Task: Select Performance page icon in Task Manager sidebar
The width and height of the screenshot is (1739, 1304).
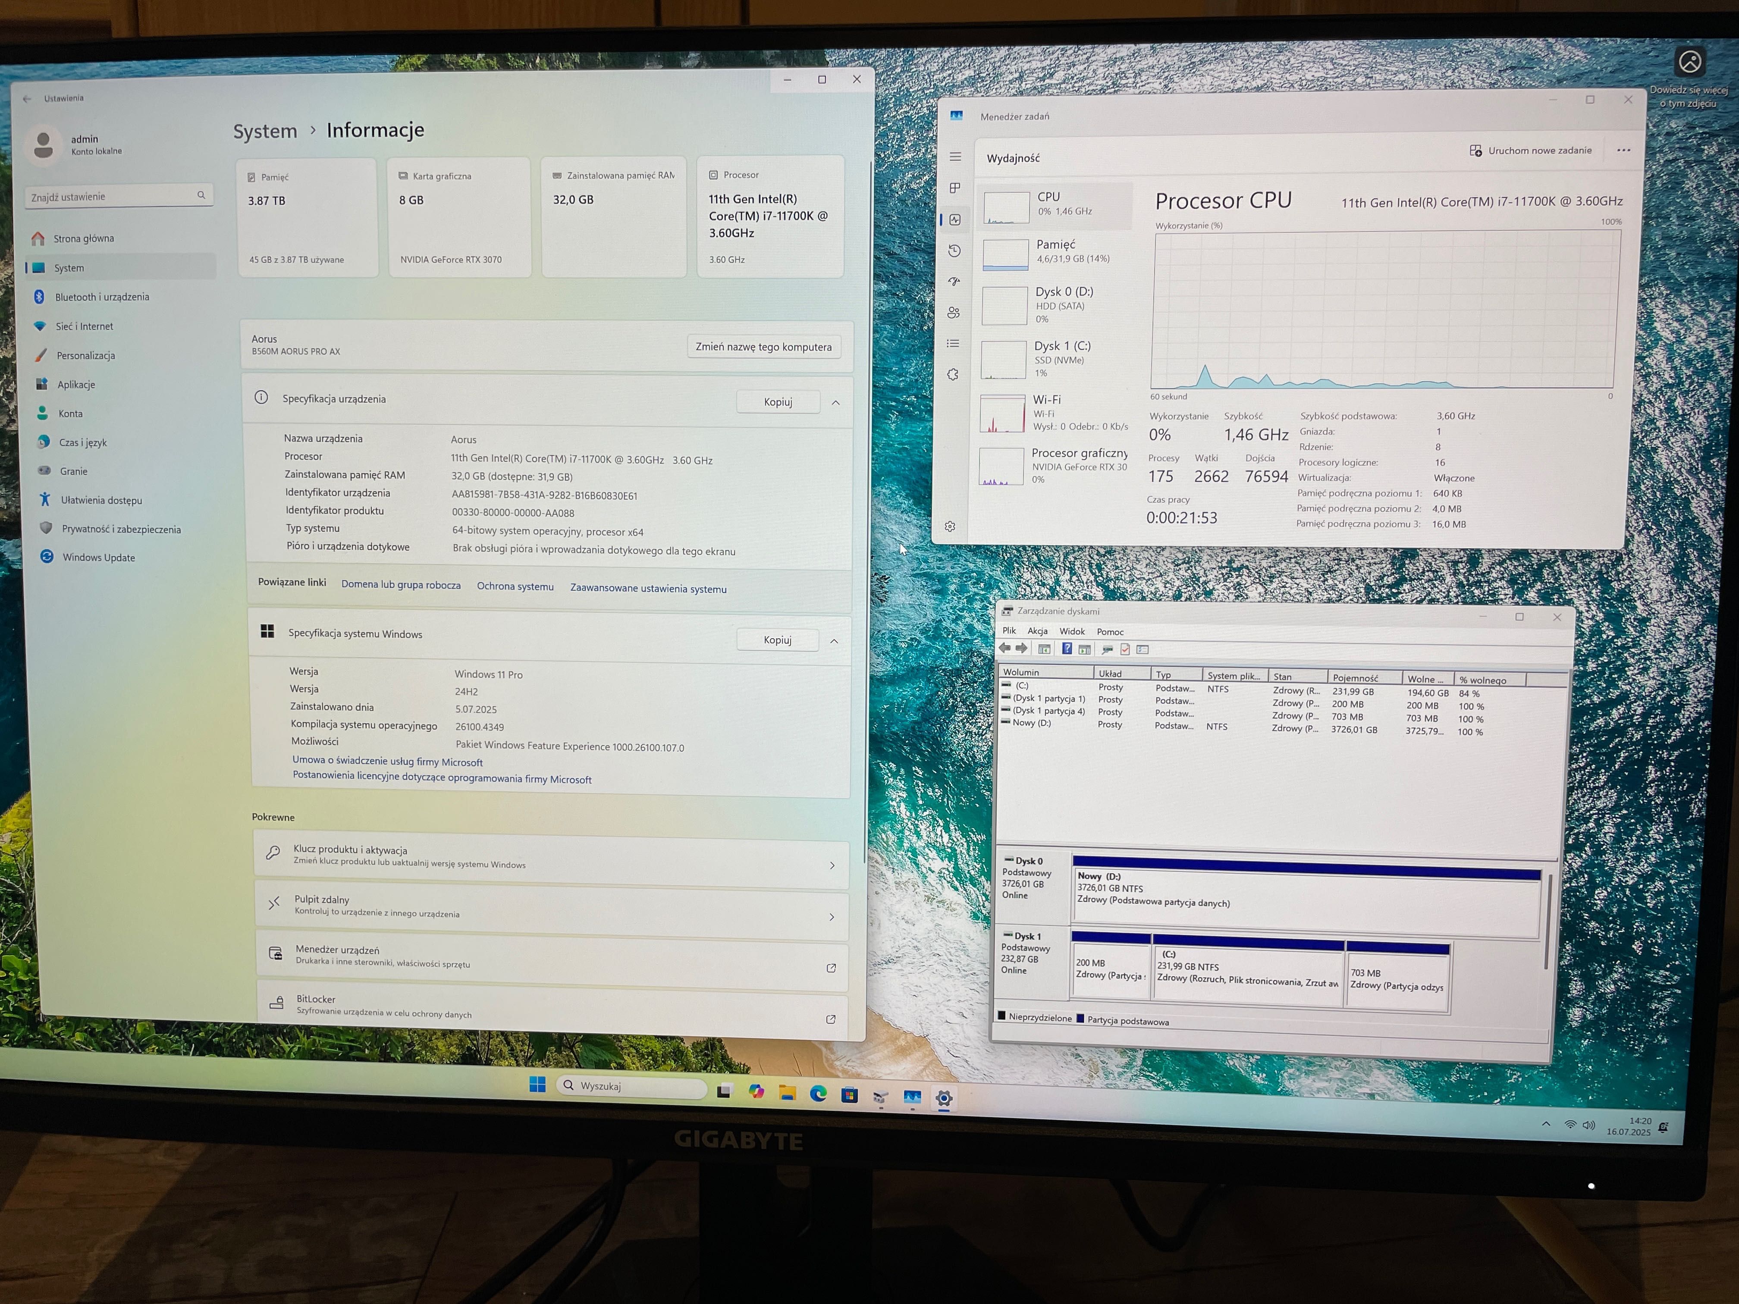Action: coord(955,220)
